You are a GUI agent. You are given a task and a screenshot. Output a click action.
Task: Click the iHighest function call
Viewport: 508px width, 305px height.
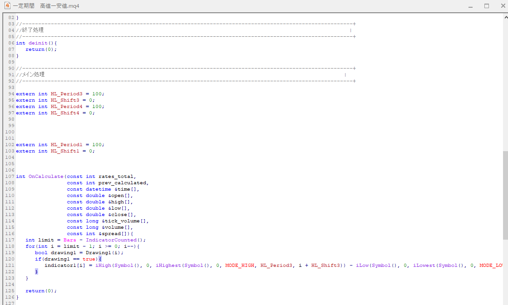pos(168,266)
